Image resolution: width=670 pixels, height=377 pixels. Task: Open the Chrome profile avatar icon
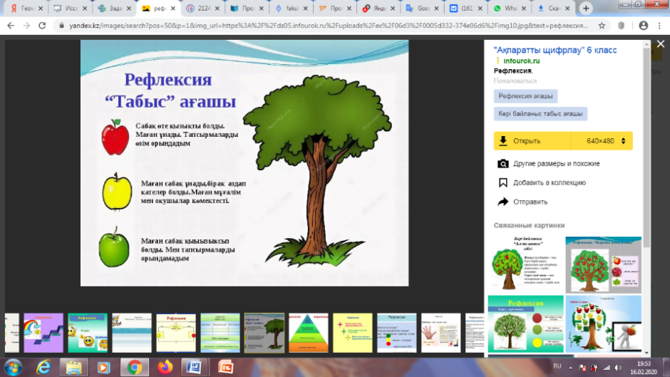click(x=644, y=25)
